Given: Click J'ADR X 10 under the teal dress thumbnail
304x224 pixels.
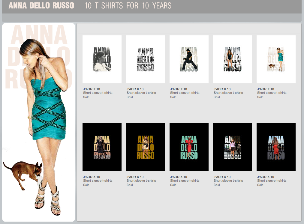Looking at the screenshot, I should (266, 89).
